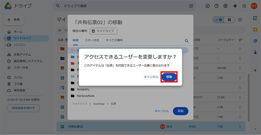Open more actions for 23 KB file row
The height and width of the screenshot is (135, 261).
[x=240, y=97]
